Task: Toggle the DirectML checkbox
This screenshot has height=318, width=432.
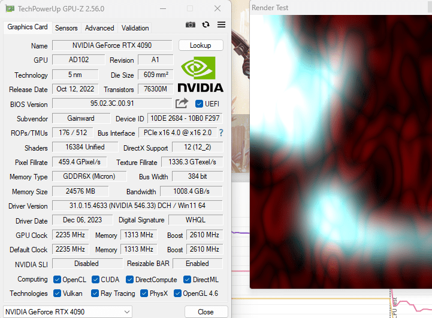Action: pos(188,280)
